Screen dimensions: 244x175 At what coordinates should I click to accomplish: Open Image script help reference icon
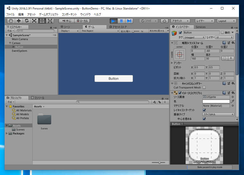[x=224, y=93]
